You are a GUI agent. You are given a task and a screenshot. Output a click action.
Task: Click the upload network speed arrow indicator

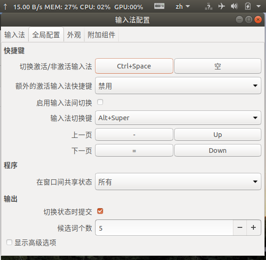click(5, 7)
